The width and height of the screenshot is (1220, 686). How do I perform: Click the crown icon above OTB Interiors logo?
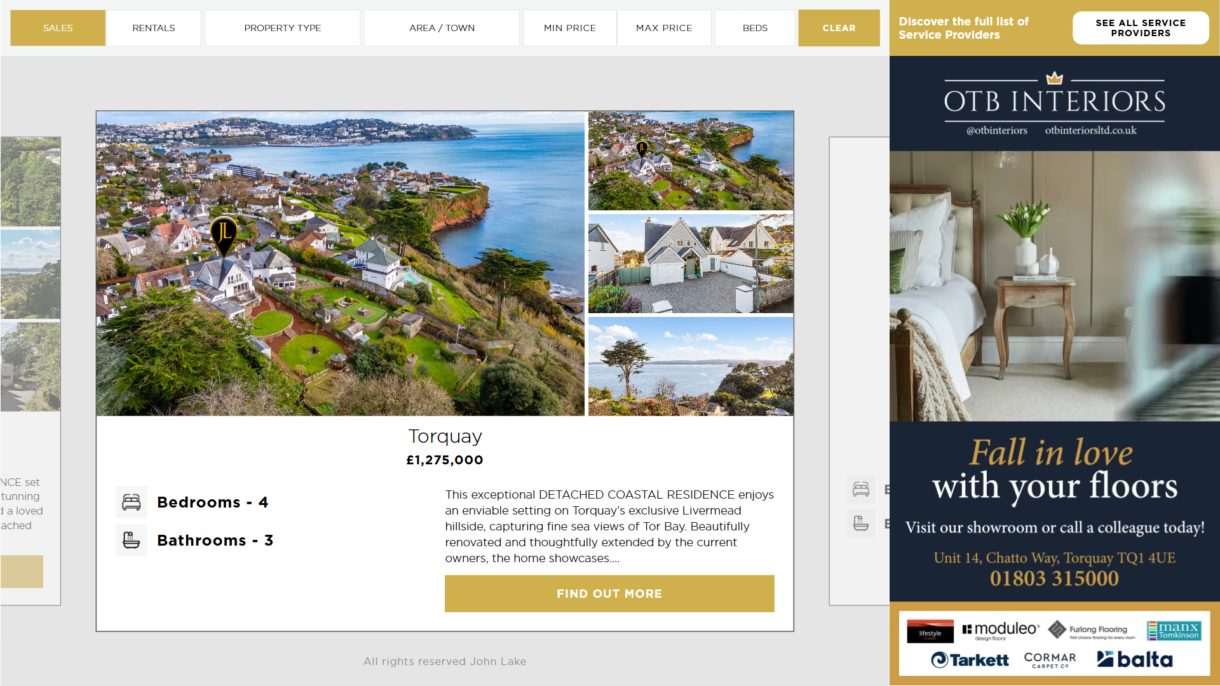click(1055, 78)
